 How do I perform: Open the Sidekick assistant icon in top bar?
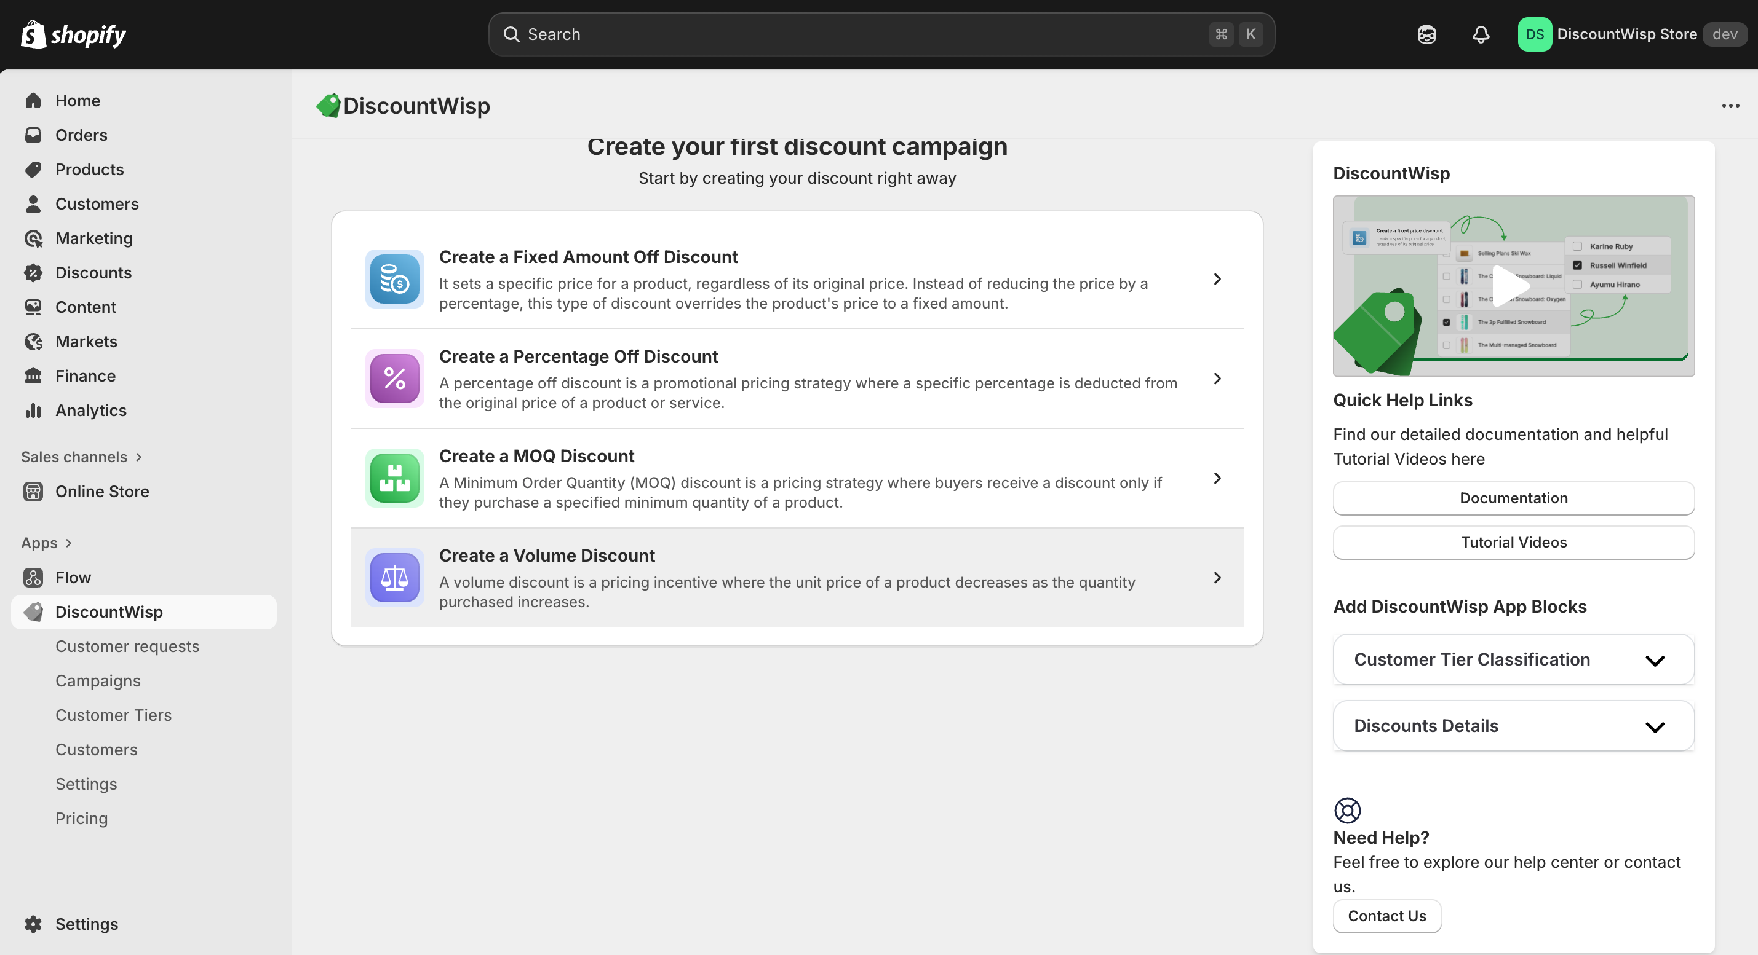[1426, 34]
